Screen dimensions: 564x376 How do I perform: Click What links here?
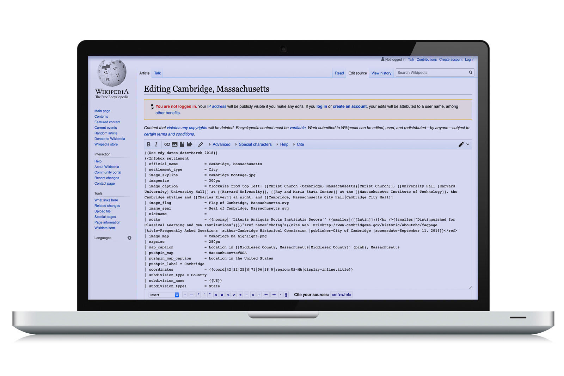106,200
